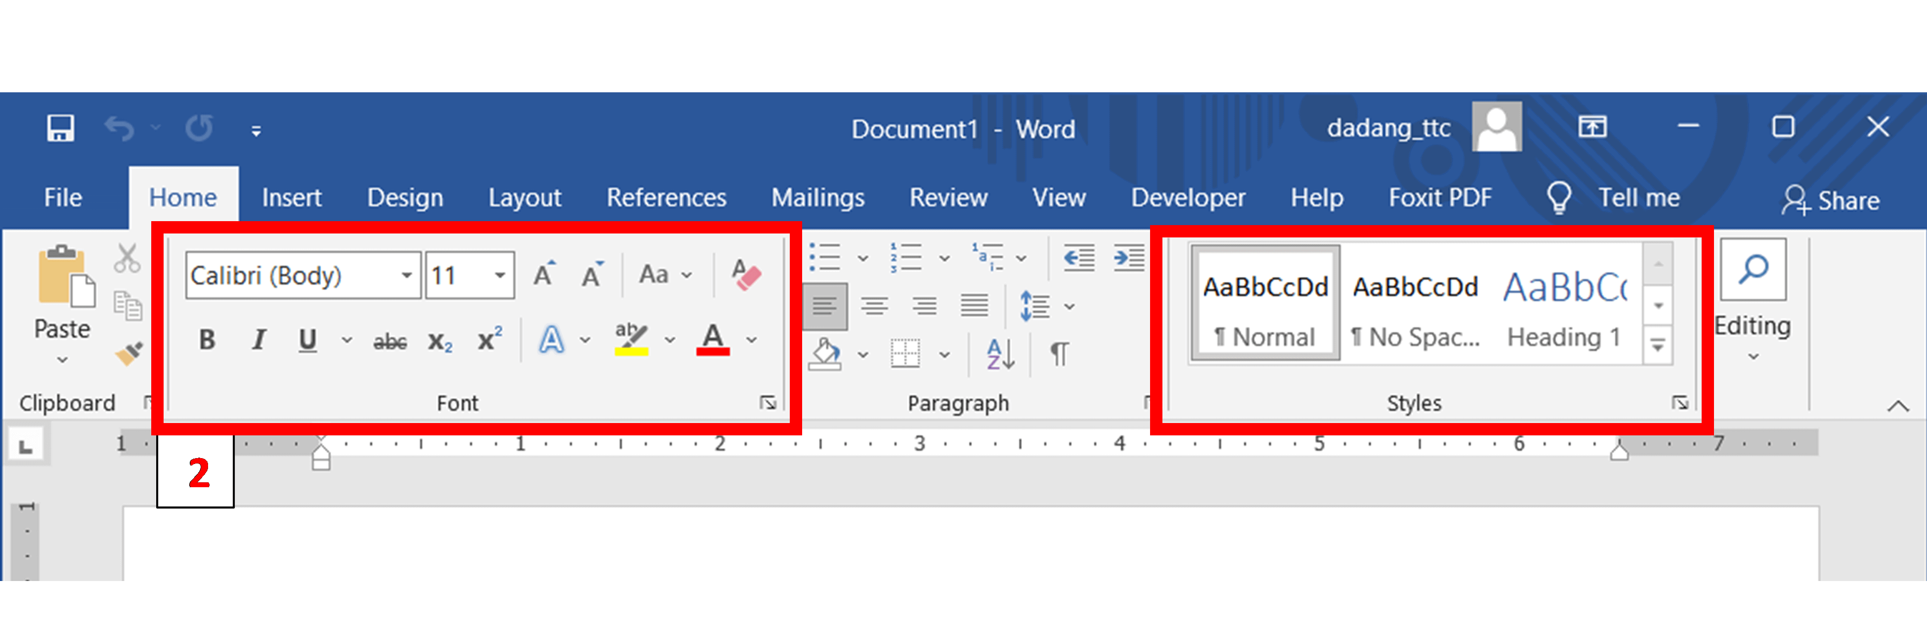The width and height of the screenshot is (1927, 620).
Task: Click the Increase Font Size icon
Action: (x=545, y=275)
